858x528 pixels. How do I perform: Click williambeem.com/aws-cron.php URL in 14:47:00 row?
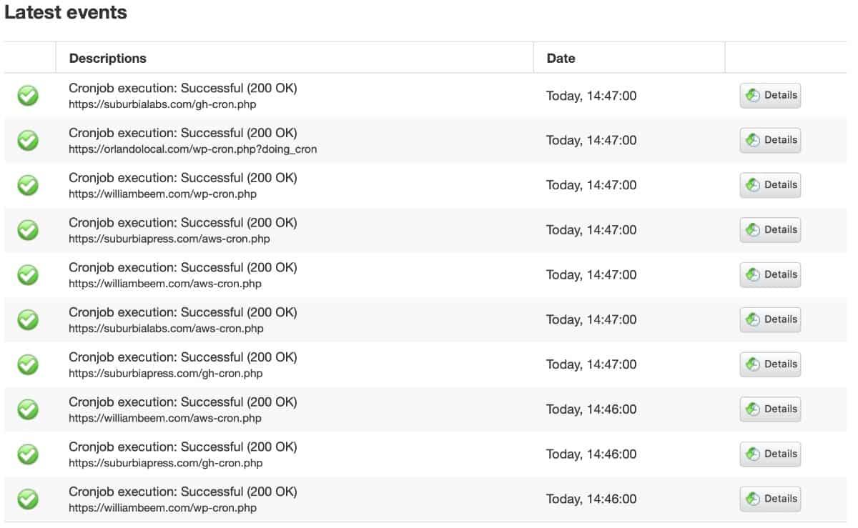point(165,284)
